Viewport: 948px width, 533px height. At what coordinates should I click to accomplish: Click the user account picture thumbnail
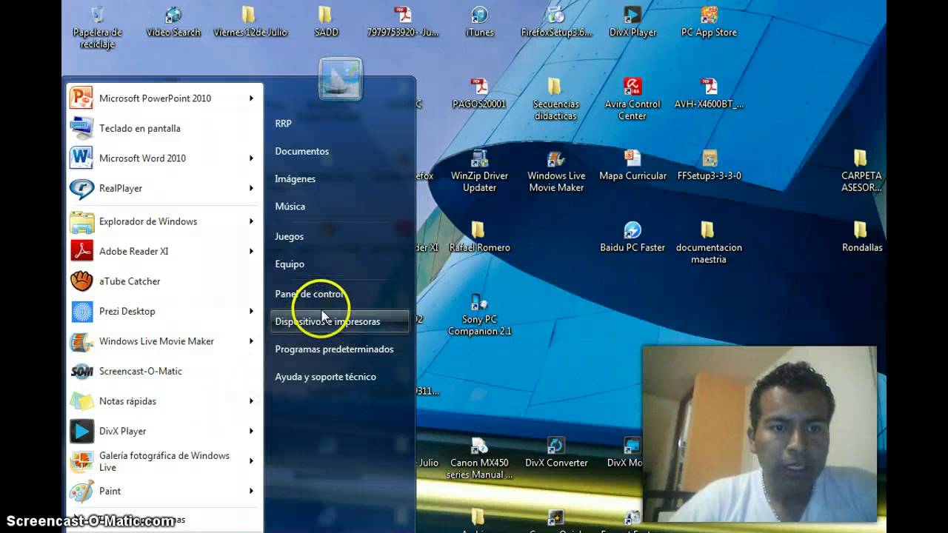click(341, 78)
